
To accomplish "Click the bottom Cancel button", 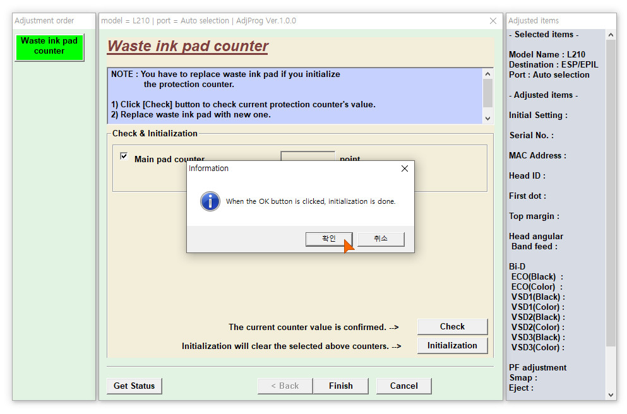I will click(x=404, y=386).
